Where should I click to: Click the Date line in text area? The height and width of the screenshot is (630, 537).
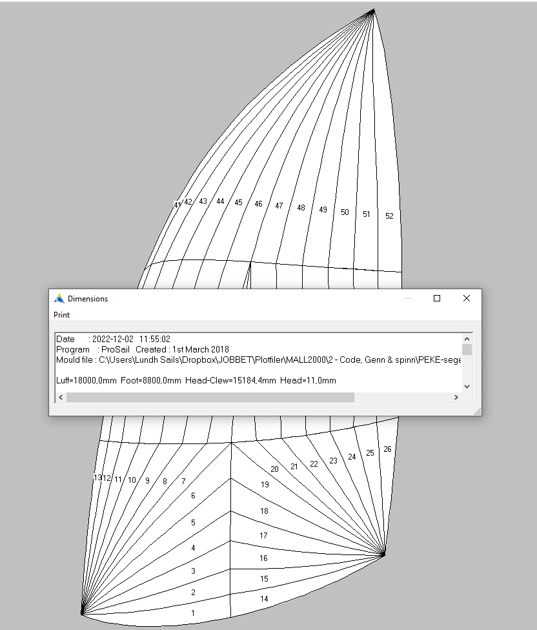point(113,339)
